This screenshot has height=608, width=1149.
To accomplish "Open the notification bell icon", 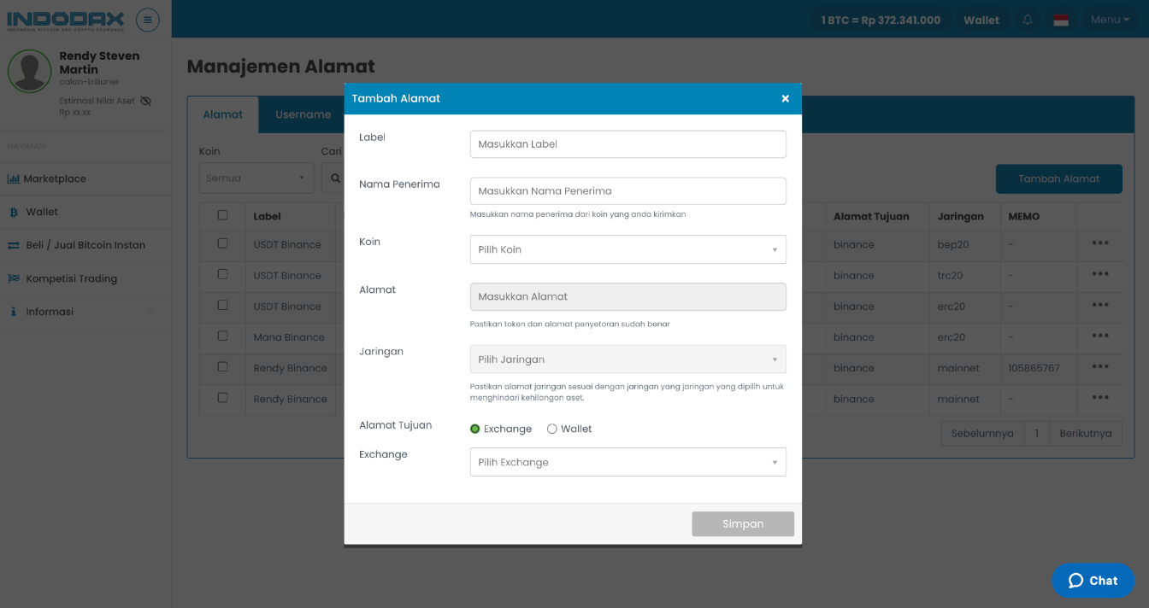I will [1028, 20].
